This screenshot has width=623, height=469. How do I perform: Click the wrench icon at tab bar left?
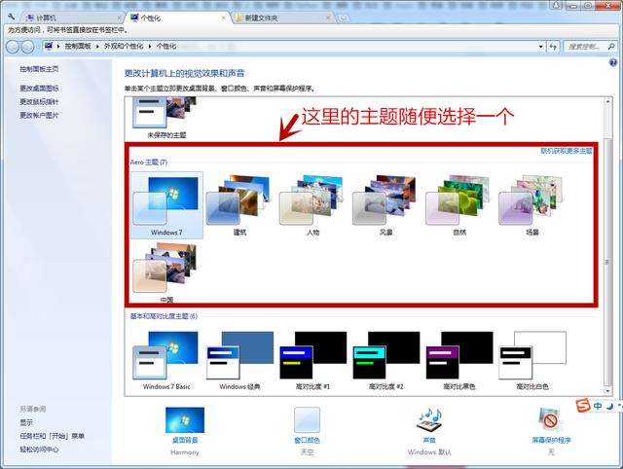point(11,17)
